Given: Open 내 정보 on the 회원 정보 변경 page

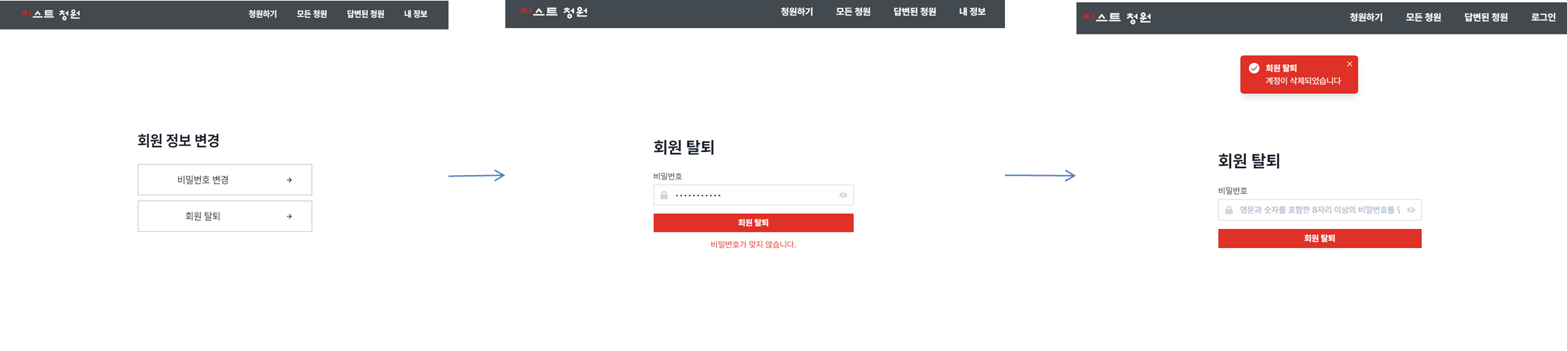Looking at the screenshot, I should tap(415, 14).
